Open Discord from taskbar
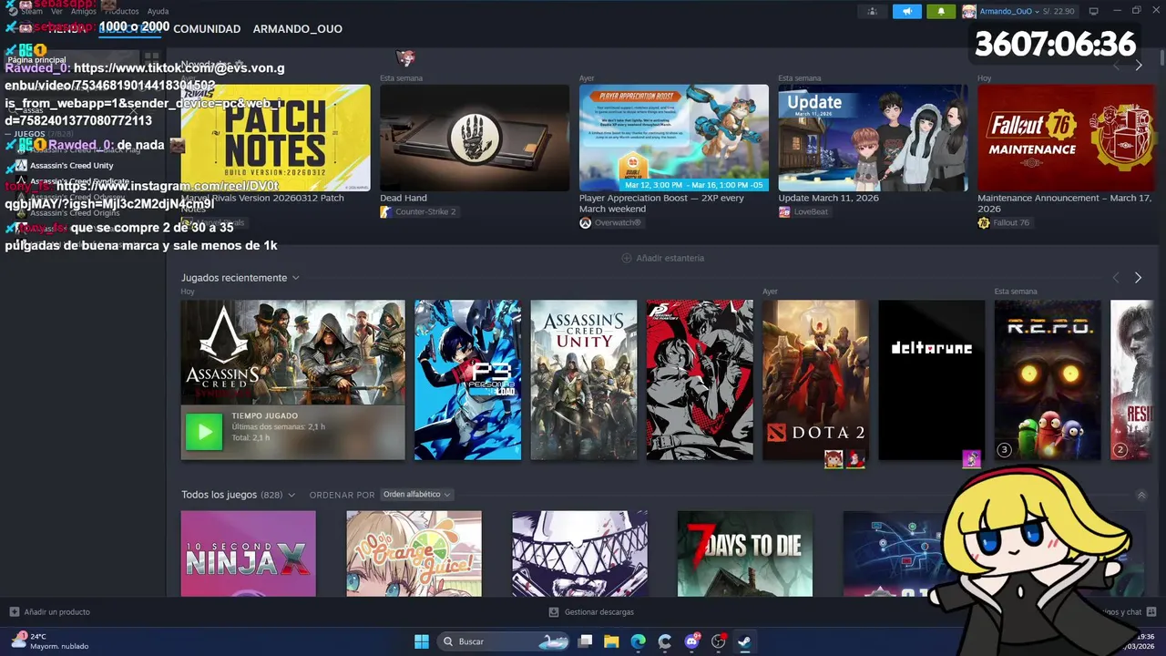Viewport: 1166px width, 656px height. [x=691, y=641]
